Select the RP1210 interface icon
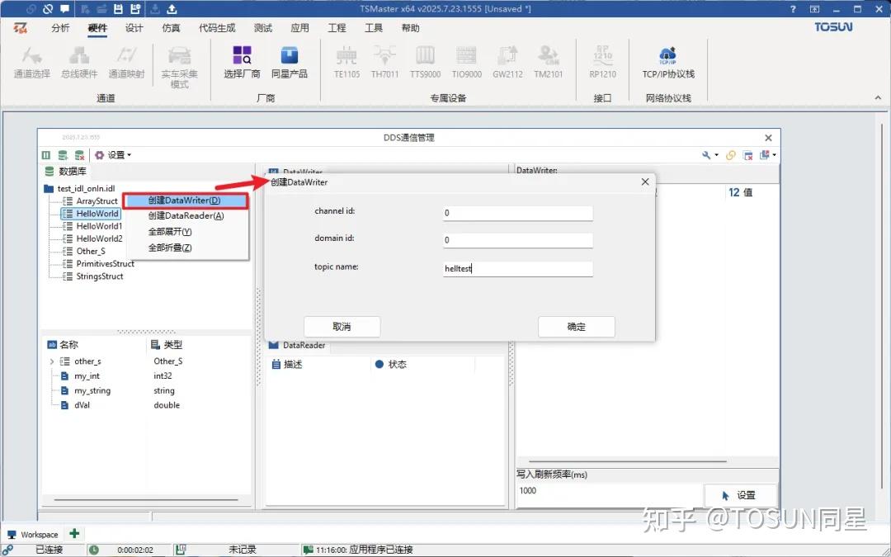891x557 pixels. [602, 60]
